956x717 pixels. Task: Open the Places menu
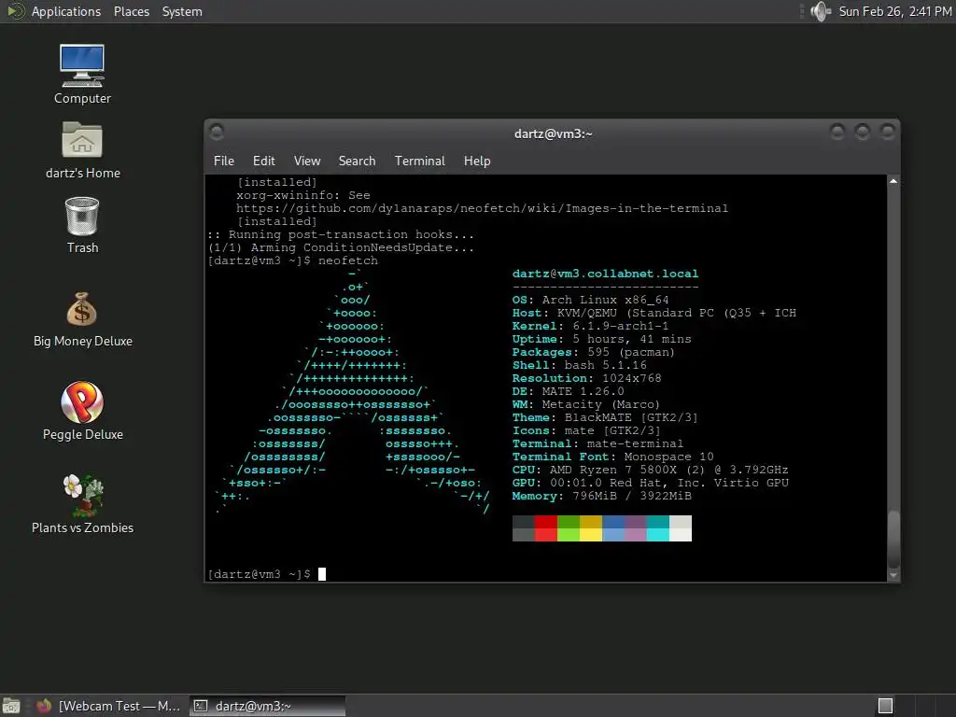pos(132,11)
